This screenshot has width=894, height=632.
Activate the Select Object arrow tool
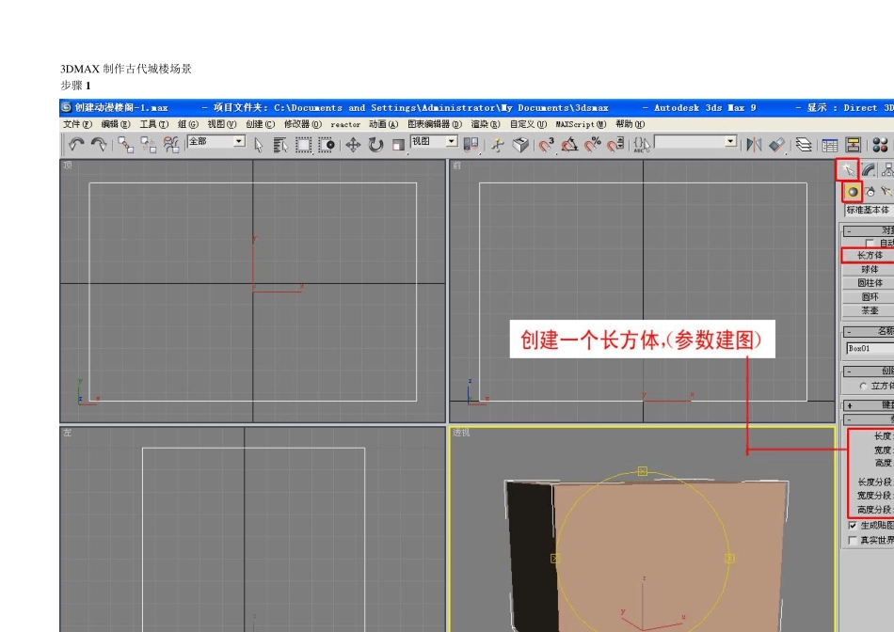click(259, 144)
